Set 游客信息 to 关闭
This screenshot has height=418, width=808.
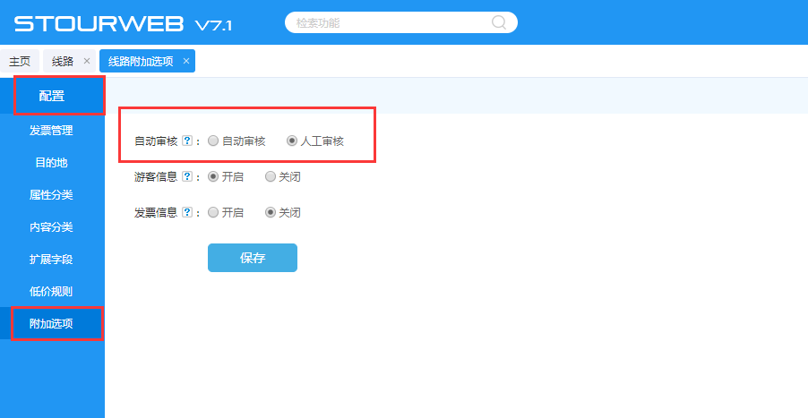[x=271, y=176]
